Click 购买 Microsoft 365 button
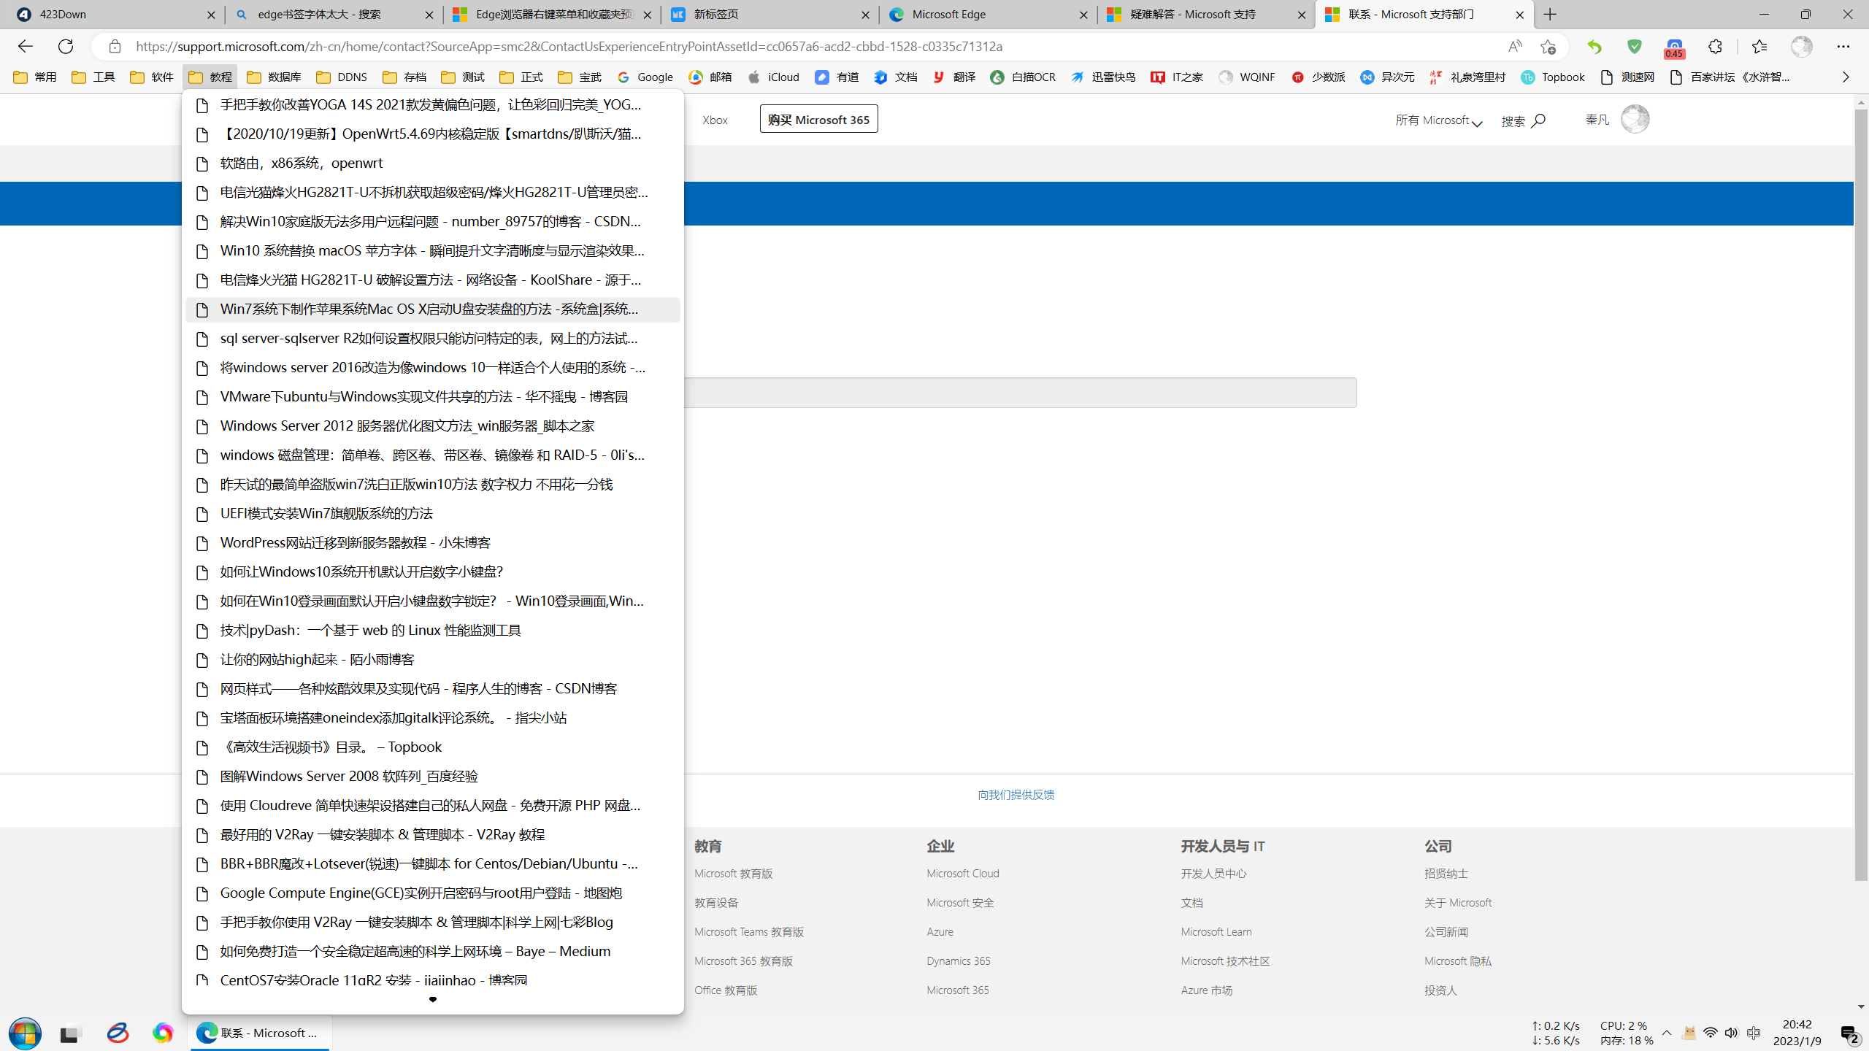The image size is (1869, 1051). 818,120
